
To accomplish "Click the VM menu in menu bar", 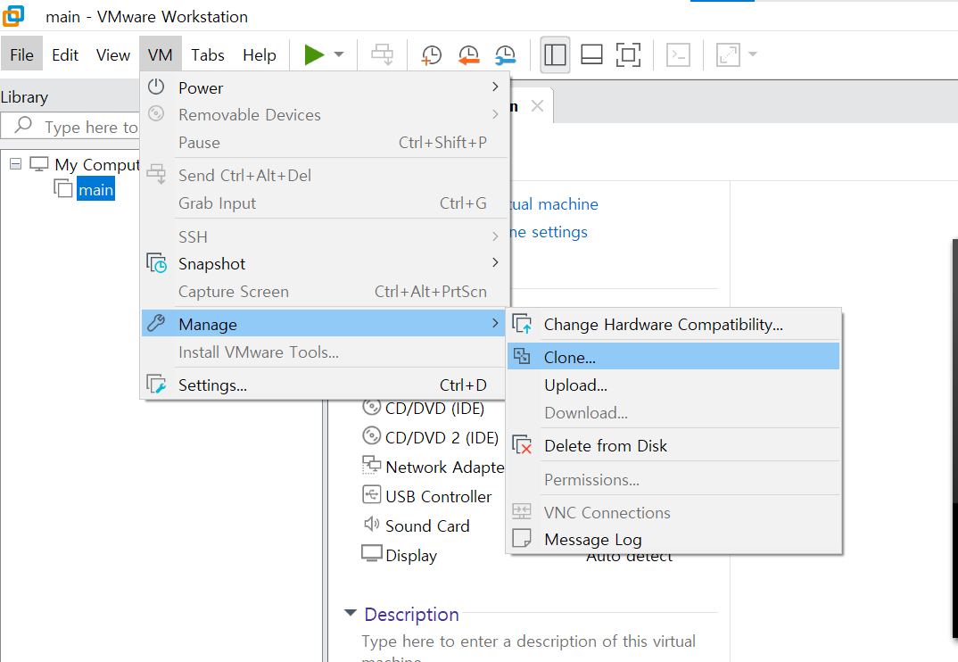I will tap(160, 55).
